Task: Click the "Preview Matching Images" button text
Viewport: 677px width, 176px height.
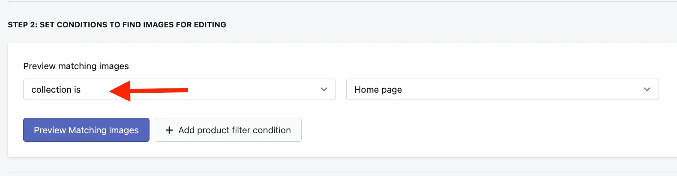Action: (86, 130)
